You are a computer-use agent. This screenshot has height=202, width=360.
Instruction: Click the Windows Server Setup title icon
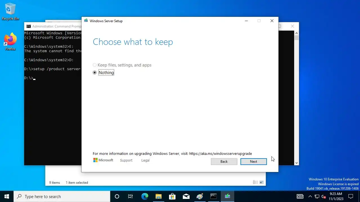tap(86, 21)
